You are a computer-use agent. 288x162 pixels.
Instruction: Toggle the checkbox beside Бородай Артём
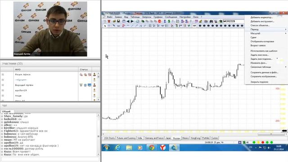3,85
